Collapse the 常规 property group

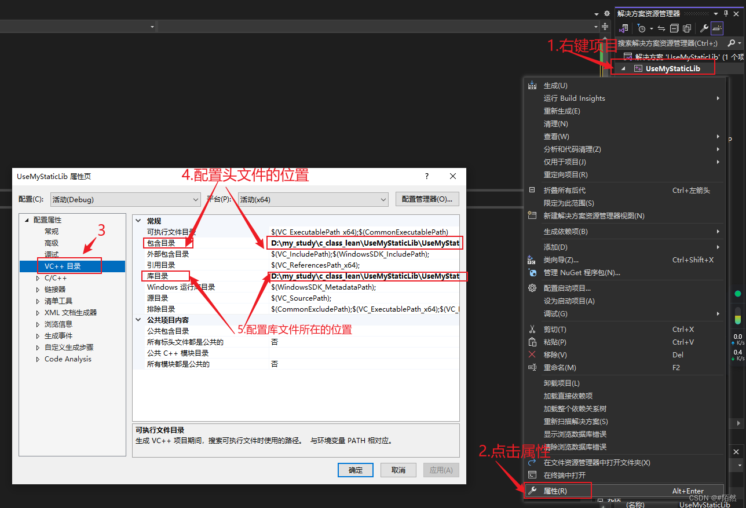(138, 221)
